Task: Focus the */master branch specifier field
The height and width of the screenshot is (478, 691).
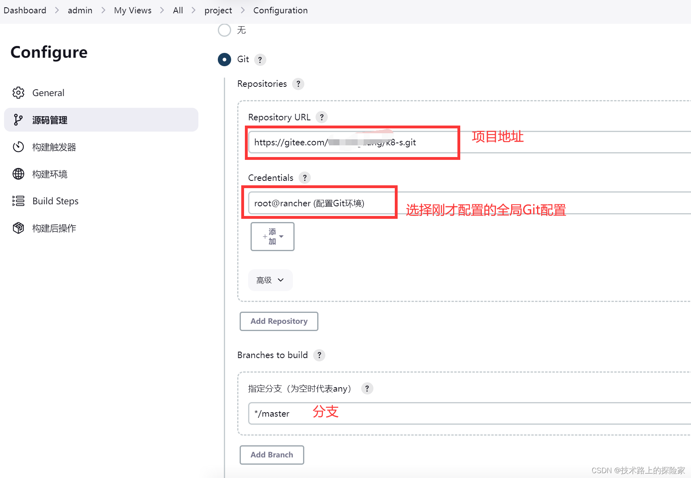Action: [x=470, y=413]
